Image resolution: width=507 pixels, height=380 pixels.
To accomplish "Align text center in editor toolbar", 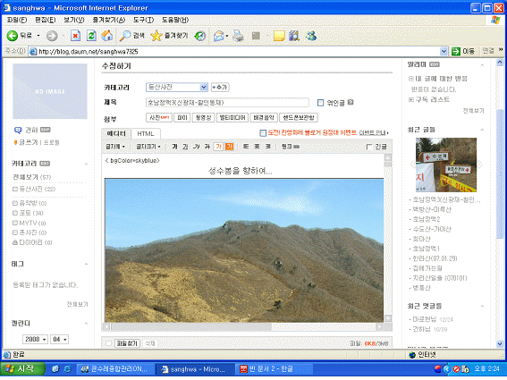I will coord(257,147).
